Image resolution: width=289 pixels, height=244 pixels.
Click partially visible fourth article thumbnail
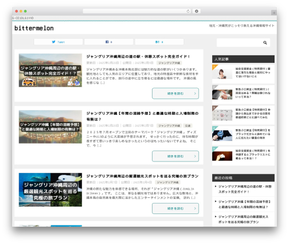coord(50,226)
